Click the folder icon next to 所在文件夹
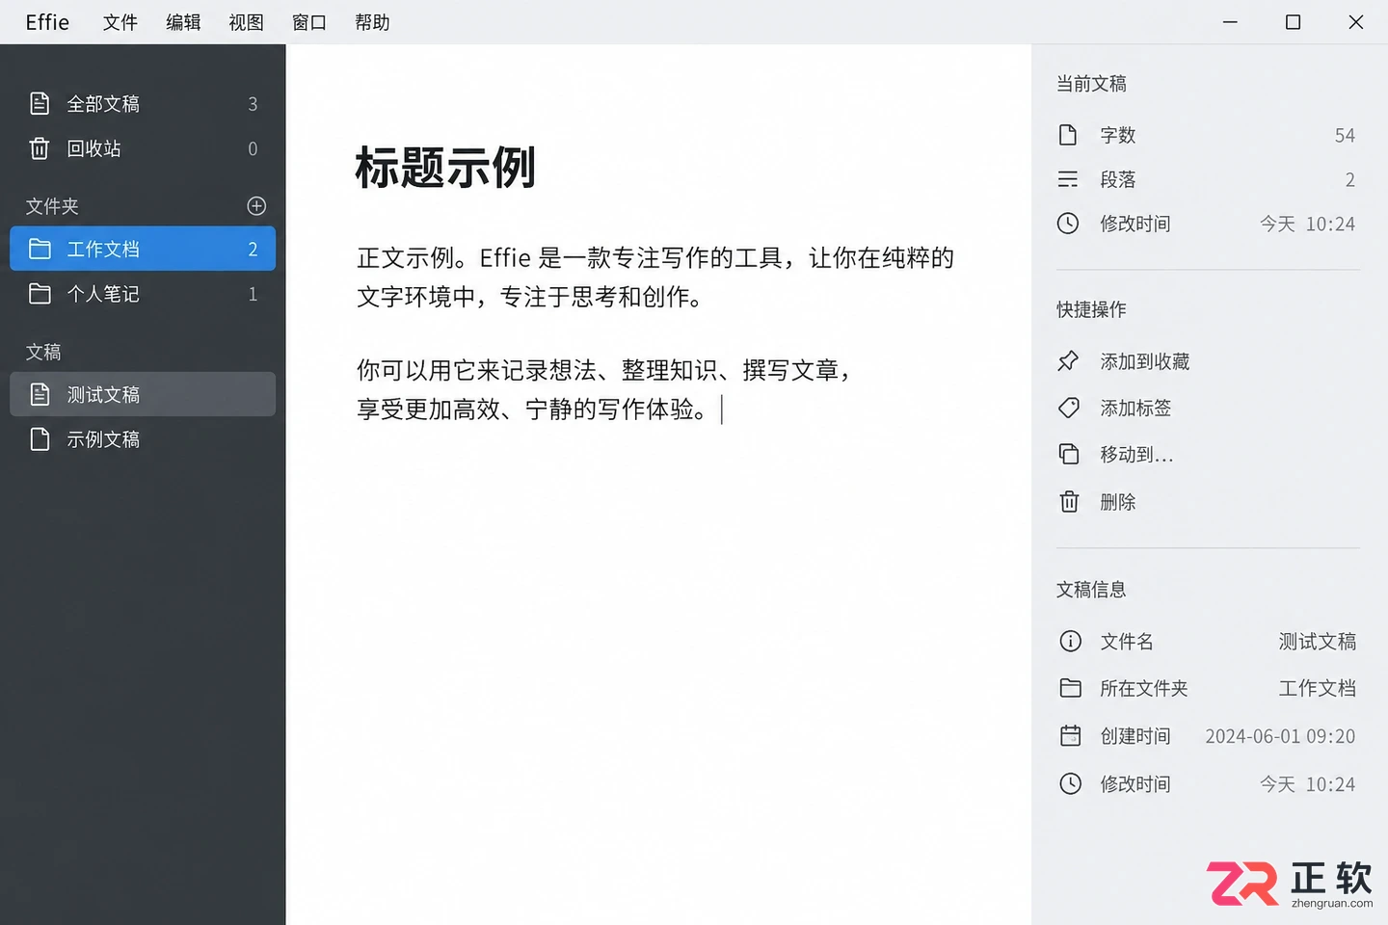This screenshot has width=1388, height=925. click(x=1070, y=688)
